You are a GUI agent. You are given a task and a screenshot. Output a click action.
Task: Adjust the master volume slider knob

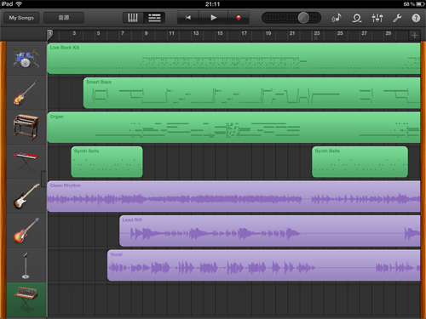point(303,18)
